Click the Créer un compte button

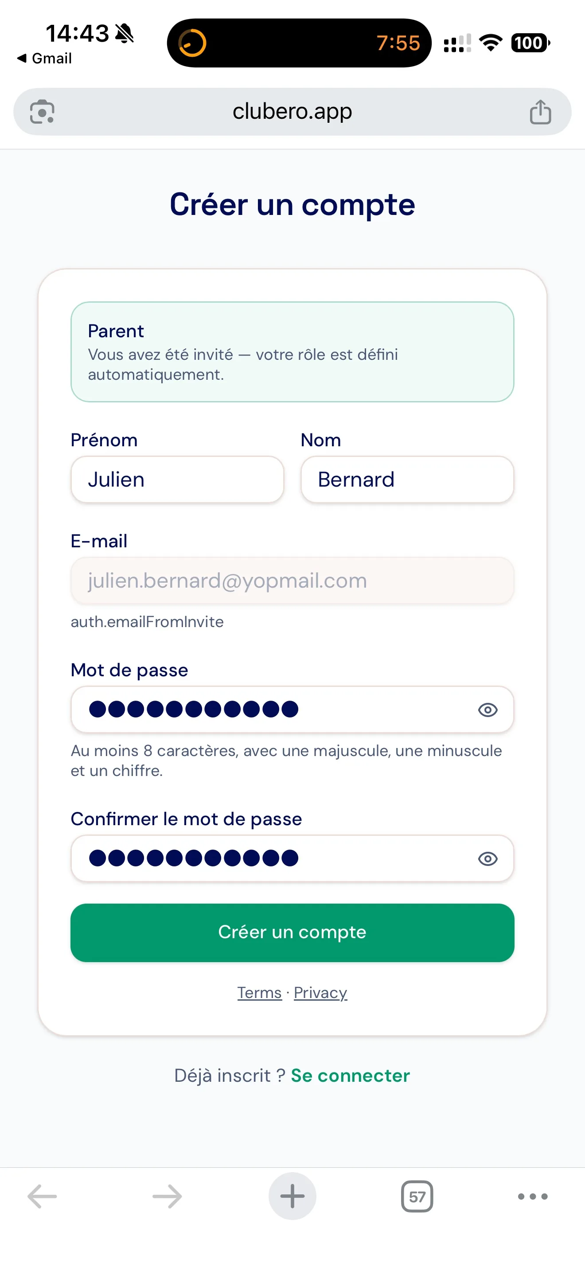click(292, 932)
